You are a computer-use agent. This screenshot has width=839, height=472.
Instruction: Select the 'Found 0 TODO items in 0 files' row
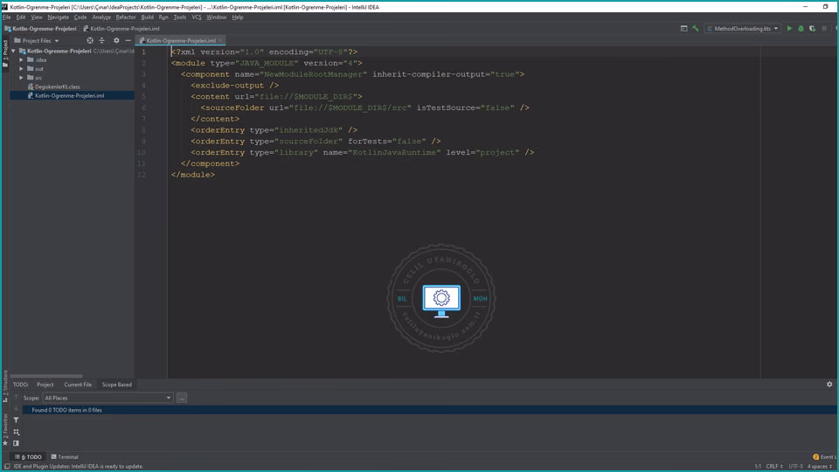(x=430, y=410)
